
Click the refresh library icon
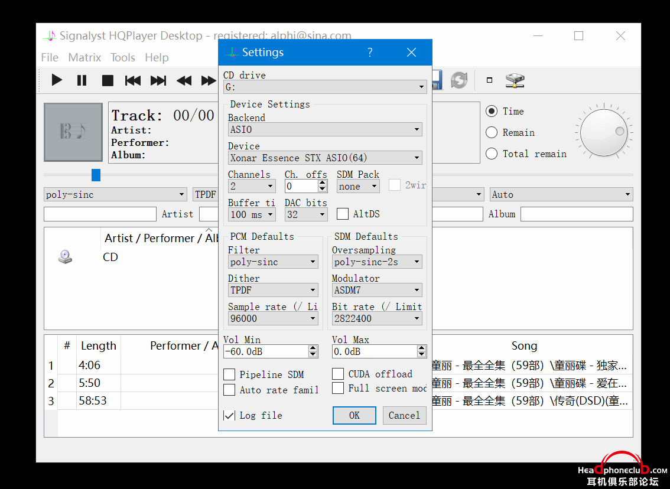459,80
